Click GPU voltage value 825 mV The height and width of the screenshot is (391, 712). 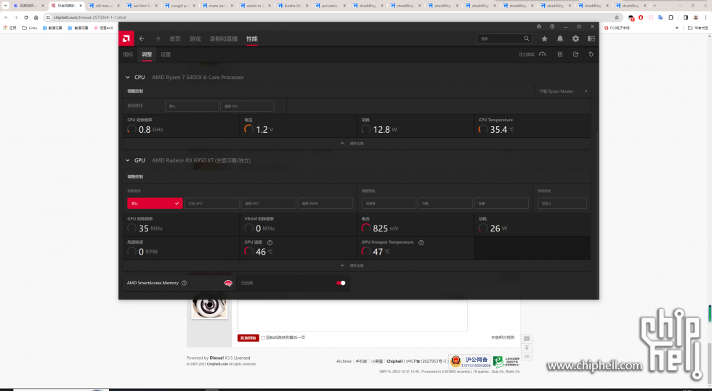point(386,229)
